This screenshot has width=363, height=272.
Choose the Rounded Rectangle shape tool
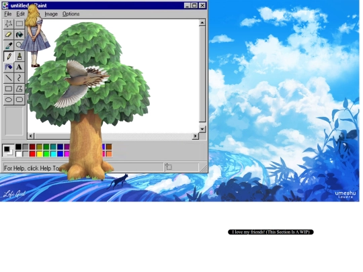pyautogui.click(x=19, y=99)
